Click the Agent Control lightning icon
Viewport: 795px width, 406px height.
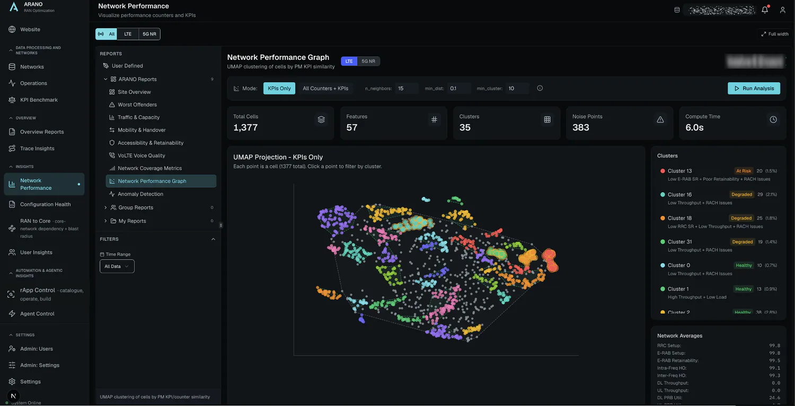click(12, 313)
